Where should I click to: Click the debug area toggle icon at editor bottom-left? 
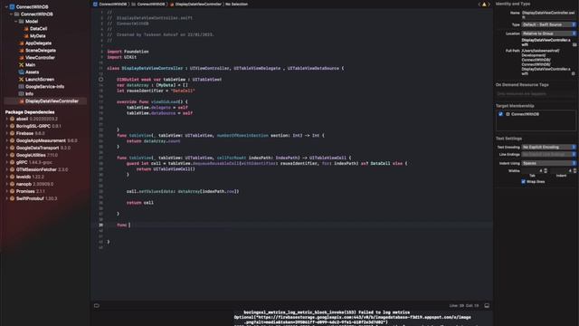pyautogui.click(x=97, y=306)
